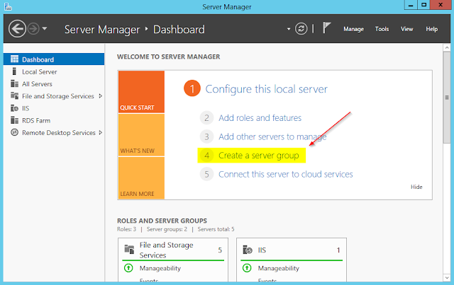Image resolution: width=454 pixels, height=285 pixels.
Task: Click the Local Server sidebar icon
Action: tap(15, 72)
